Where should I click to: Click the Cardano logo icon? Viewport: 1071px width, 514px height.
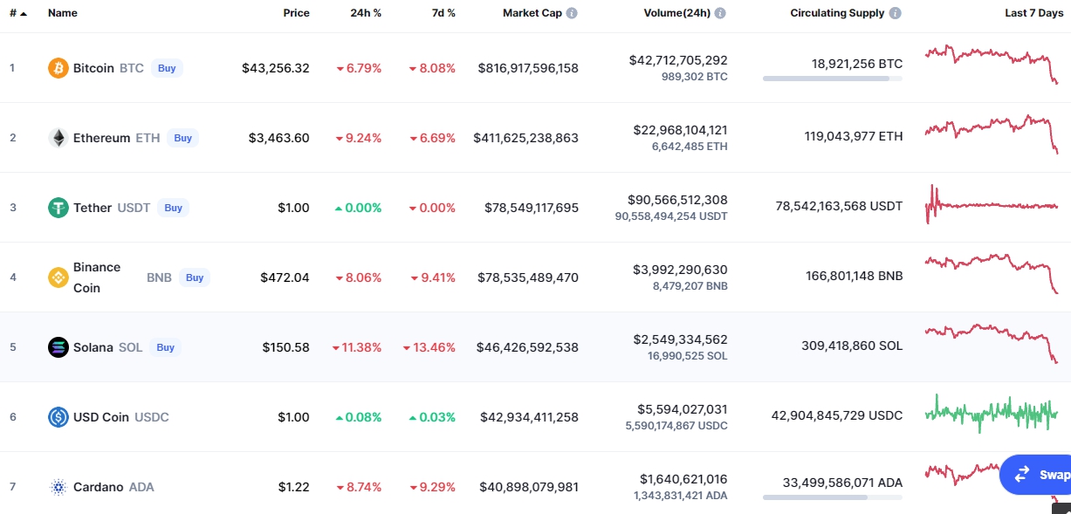[x=58, y=487]
